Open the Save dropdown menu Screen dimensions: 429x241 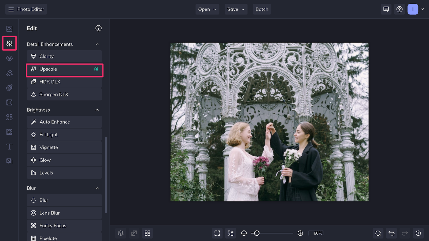coord(236,9)
